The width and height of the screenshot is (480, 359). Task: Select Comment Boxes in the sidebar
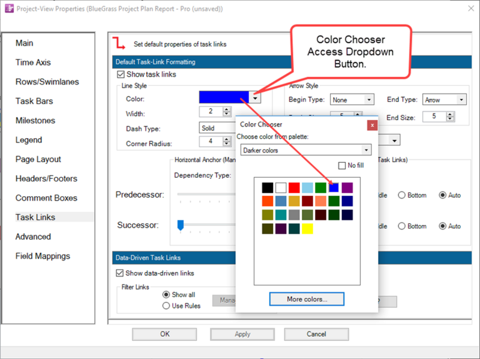coord(47,198)
